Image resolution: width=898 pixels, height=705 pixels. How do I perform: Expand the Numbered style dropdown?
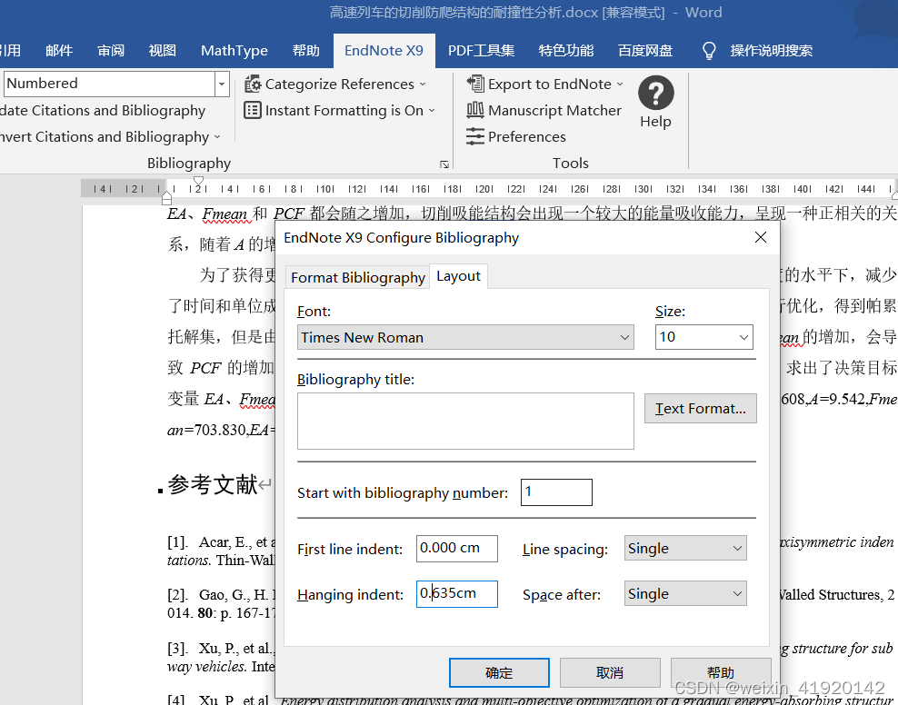(222, 84)
